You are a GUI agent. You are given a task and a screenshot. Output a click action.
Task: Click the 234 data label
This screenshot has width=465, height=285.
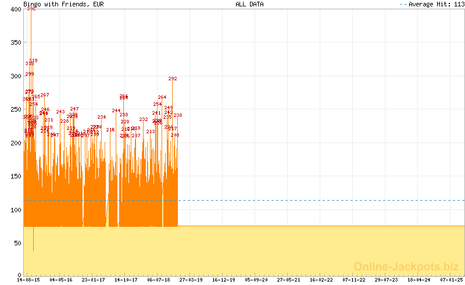102,117
